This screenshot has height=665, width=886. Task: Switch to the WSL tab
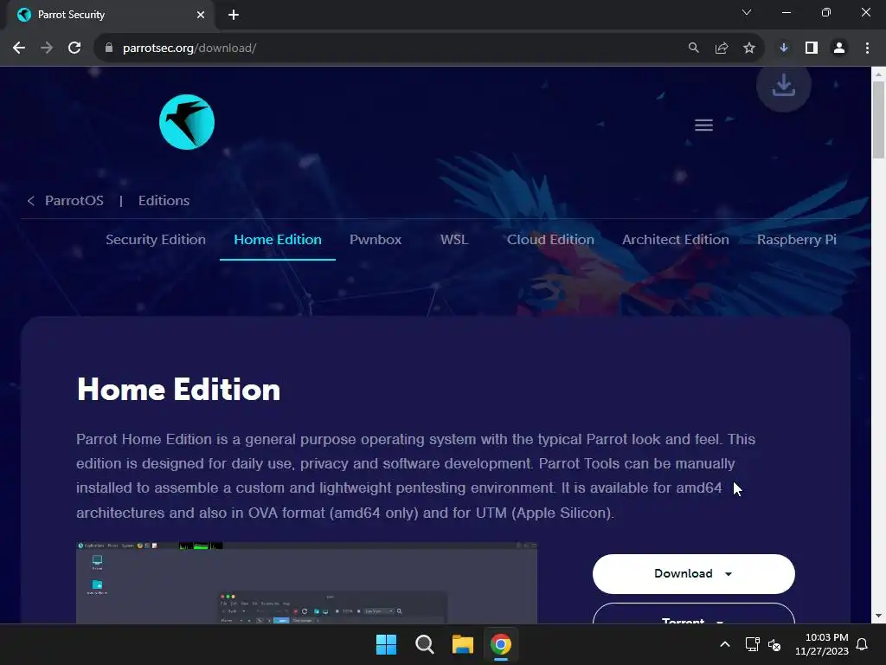click(x=454, y=239)
